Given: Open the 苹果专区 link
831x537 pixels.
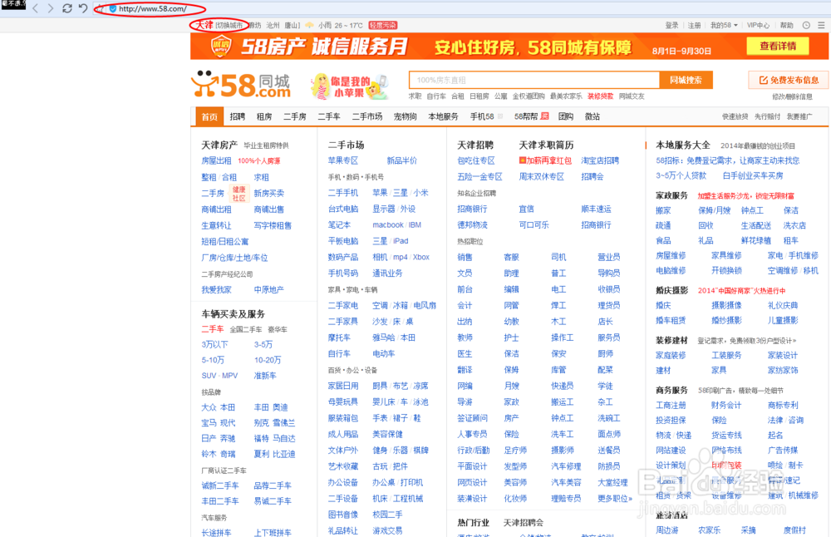Looking at the screenshot, I should (343, 160).
